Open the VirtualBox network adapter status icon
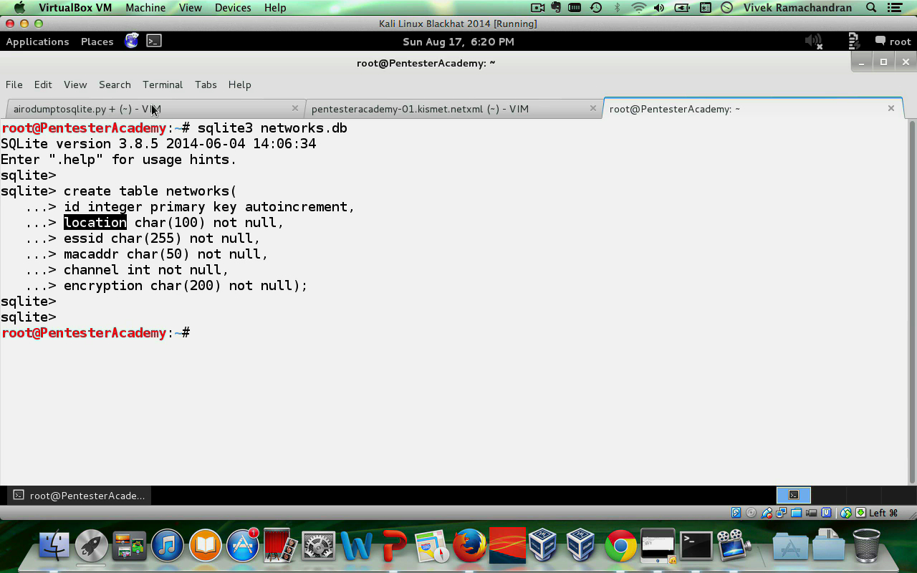Viewport: 917px width, 573px height. [781, 513]
